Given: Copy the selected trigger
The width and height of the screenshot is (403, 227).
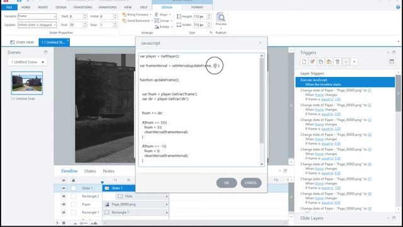Looking at the screenshot, I should coord(321,62).
